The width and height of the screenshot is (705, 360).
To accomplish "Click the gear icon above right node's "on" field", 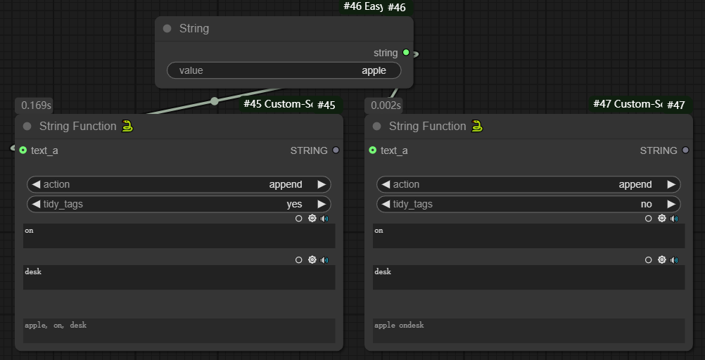I will tap(662, 219).
